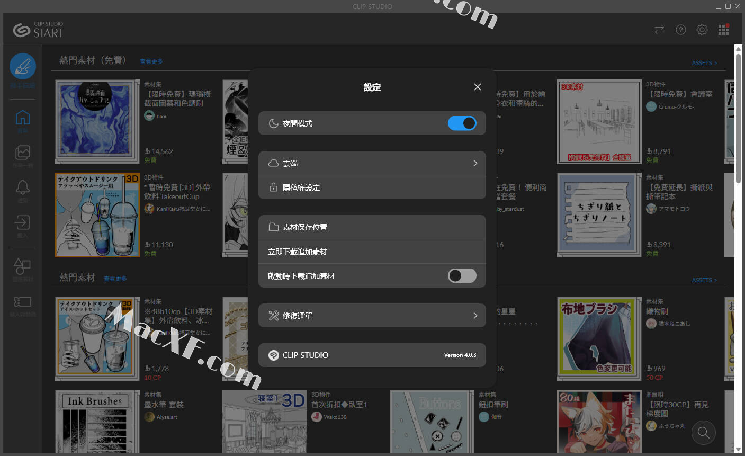Open 素材保存位置 entry
Viewport: 745px width, 456px height.
pos(372,227)
